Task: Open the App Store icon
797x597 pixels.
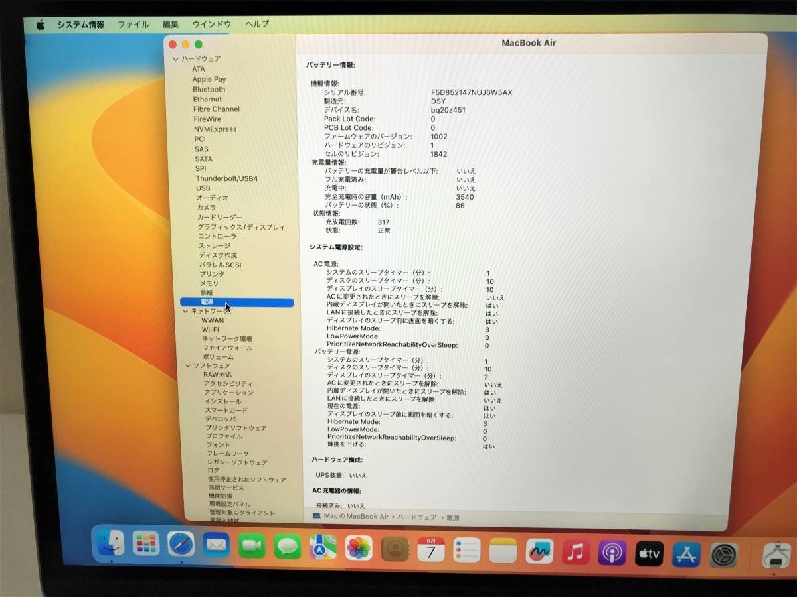Action: (686, 554)
